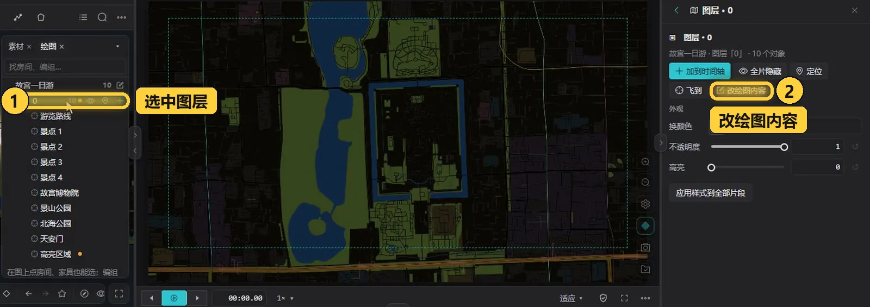Click the search magnifier icon in top toolbar
The image size is (870, 307).
pyautogui.click(x=102, y=17)
